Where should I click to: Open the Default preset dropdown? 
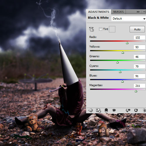tap(128, 18)
